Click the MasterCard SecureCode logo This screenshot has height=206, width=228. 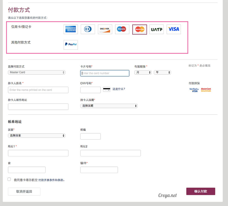click(x=206, y=90)
